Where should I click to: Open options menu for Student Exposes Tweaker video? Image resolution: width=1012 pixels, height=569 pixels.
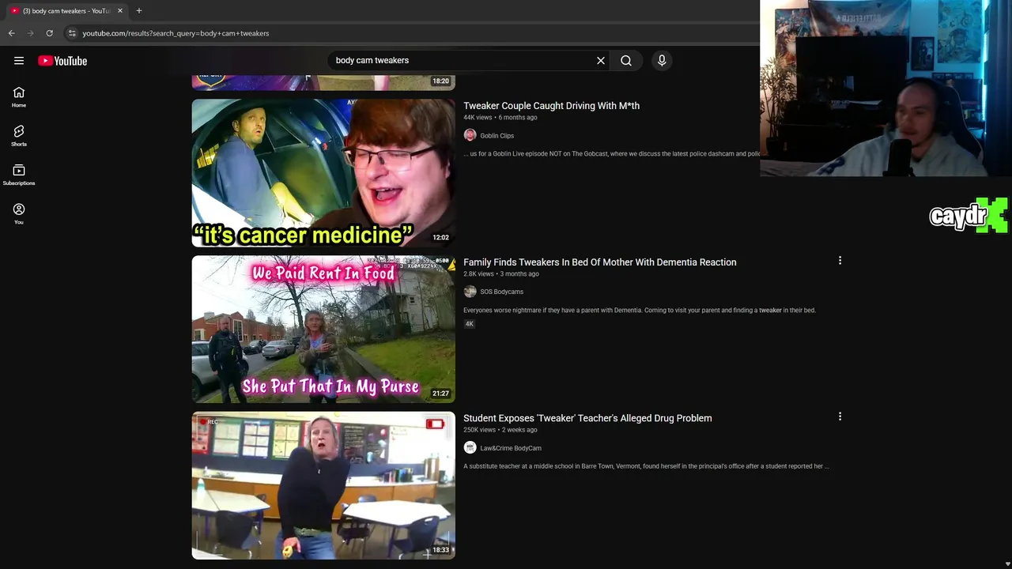pyautogui.click(x=840, y=416)
